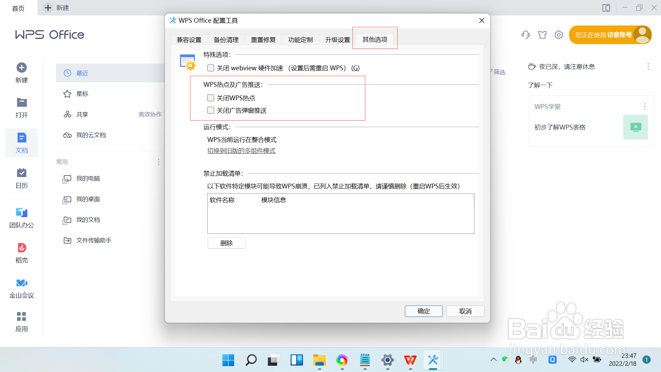Click the WPS学堂 video thumbnail

click(636, 127)
